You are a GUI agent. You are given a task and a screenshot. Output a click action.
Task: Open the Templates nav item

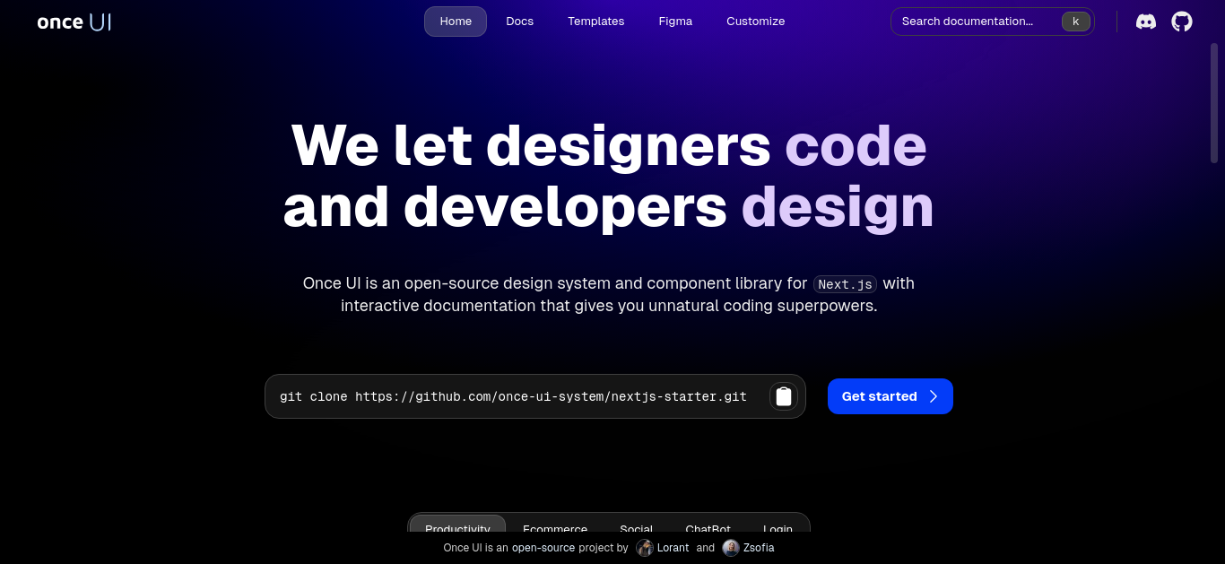click(x=595, y=22)
